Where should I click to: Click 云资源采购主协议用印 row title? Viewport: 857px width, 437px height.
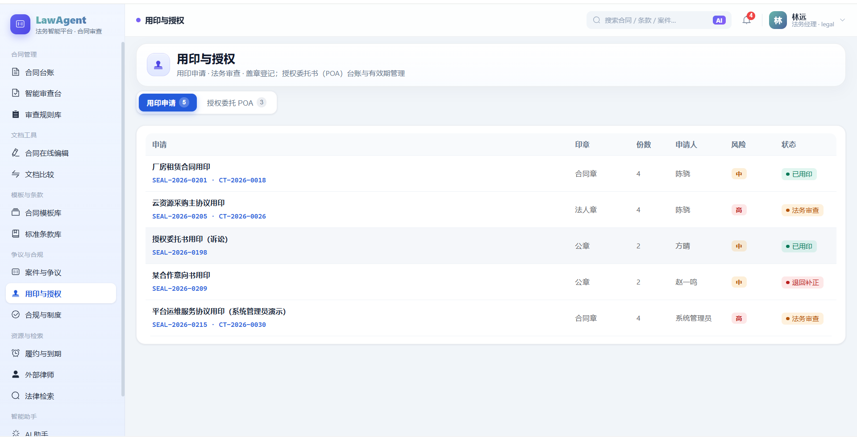point(188,203)
